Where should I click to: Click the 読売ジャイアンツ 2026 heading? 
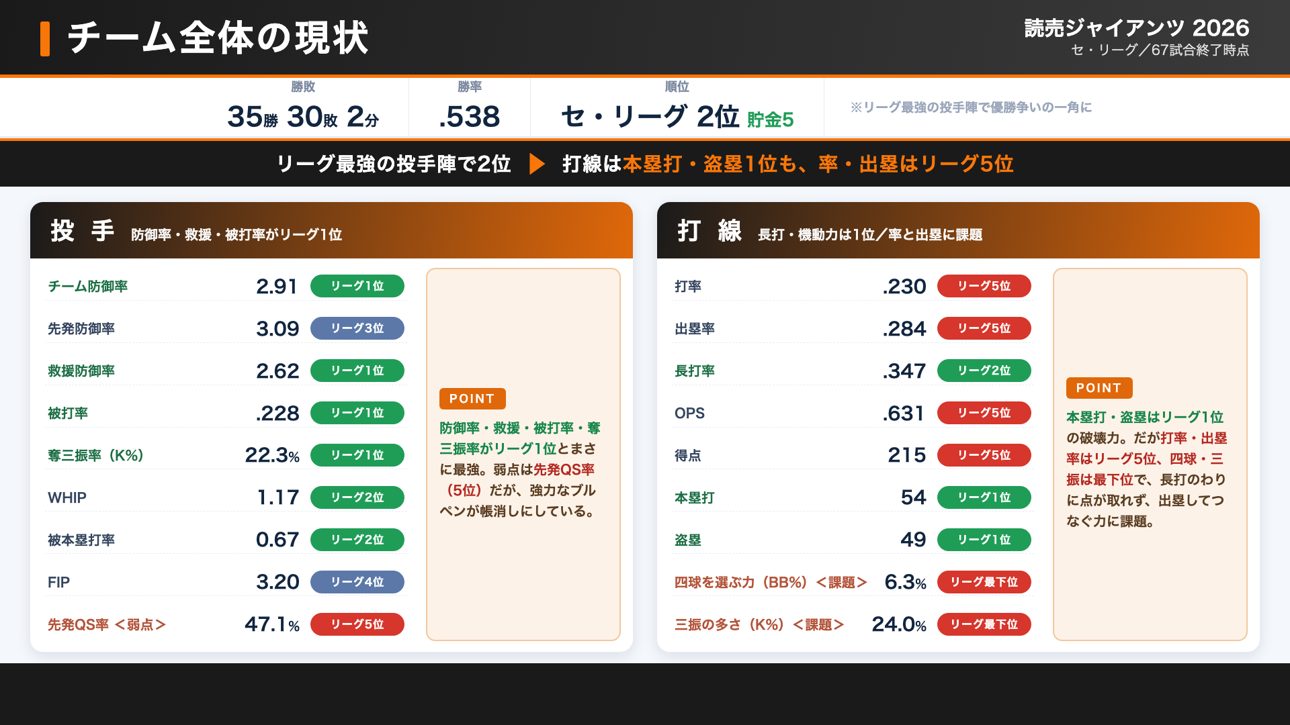1137,28
